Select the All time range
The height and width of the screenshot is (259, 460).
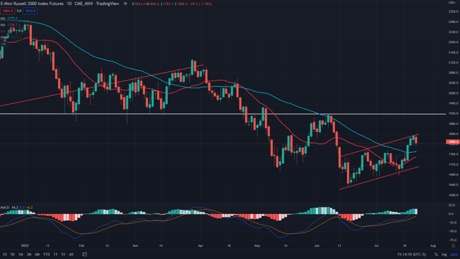pyautogui.click(x=71, y=255)
